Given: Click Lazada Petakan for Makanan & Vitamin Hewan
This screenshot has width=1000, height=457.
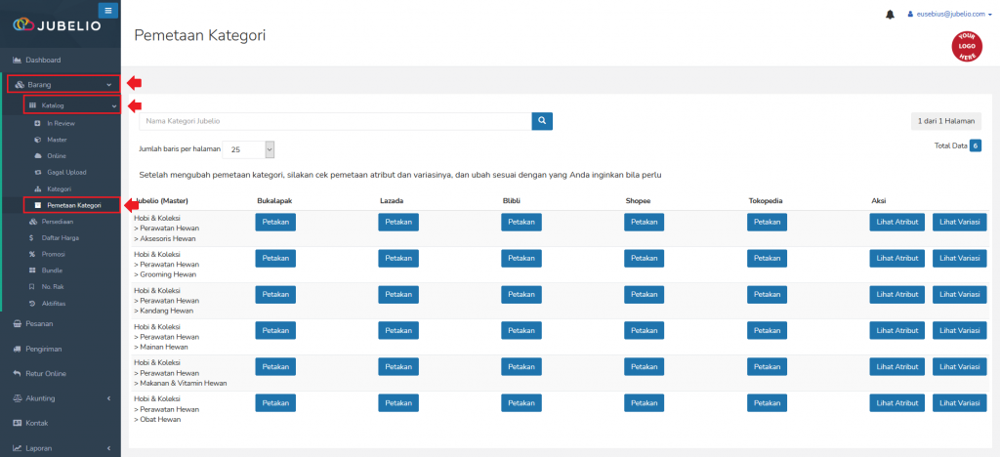Looking at the screenshot, I should coord(398,366).
